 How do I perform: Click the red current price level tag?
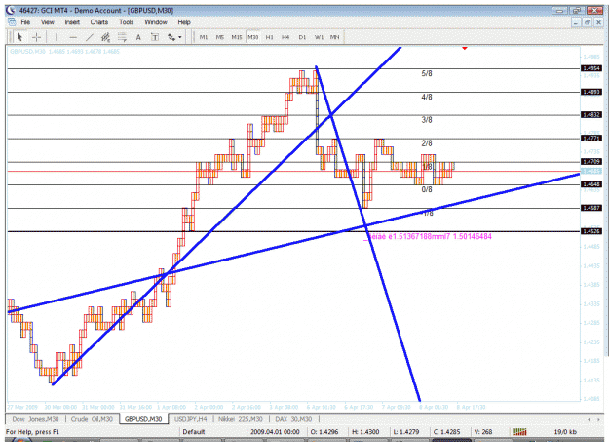tap(590, 171)
